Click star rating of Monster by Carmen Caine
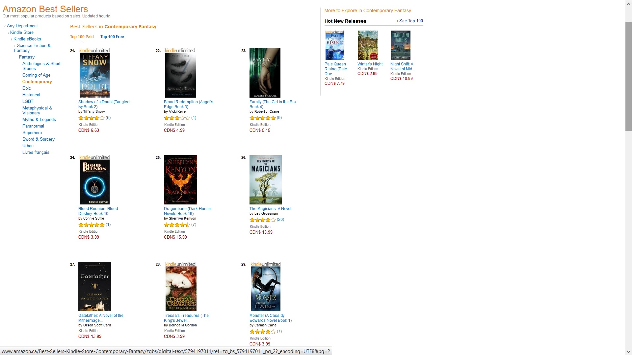The width and height of the screenshot is (632, 355). [x=263, y=332]
